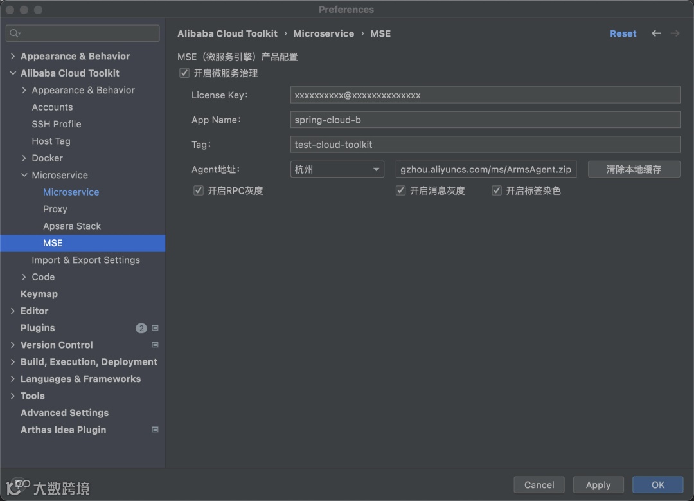Collapse the Microservice tree node

tap(24, 175)
